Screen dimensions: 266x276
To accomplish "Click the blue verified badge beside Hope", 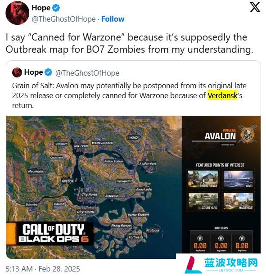I will 56,8.
